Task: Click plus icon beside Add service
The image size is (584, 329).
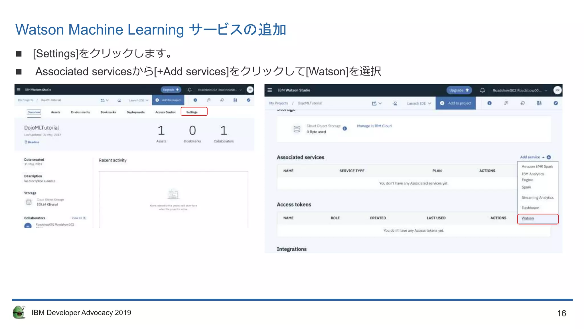Action: [549, 157]
